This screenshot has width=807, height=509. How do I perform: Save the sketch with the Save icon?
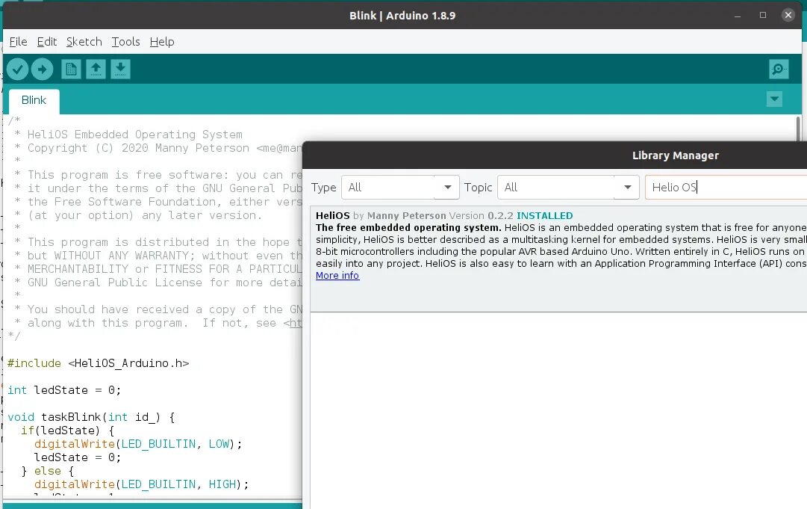[120, 69]
